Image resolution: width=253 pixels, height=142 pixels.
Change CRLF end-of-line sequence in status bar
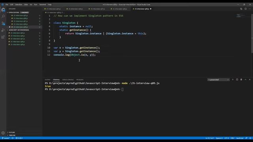[232, 138]
